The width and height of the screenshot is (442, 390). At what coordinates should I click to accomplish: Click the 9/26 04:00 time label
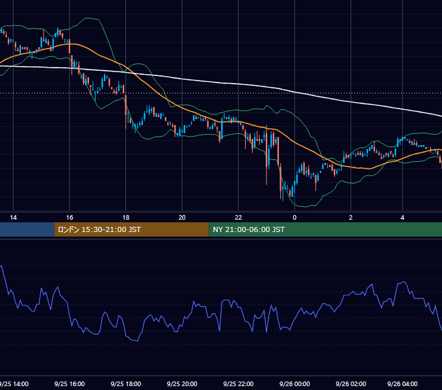click(402, 383)
